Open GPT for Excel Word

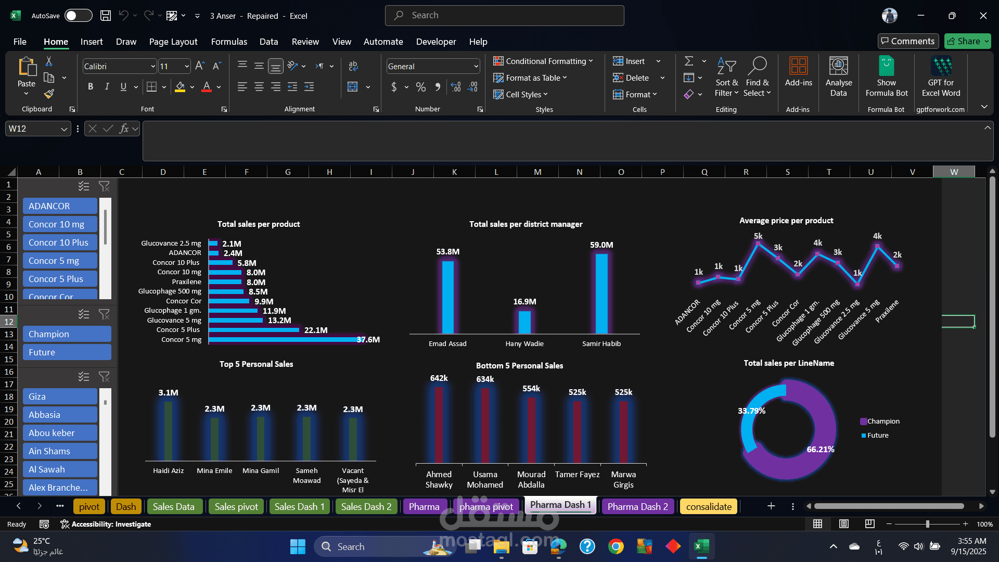pos(941,77)
